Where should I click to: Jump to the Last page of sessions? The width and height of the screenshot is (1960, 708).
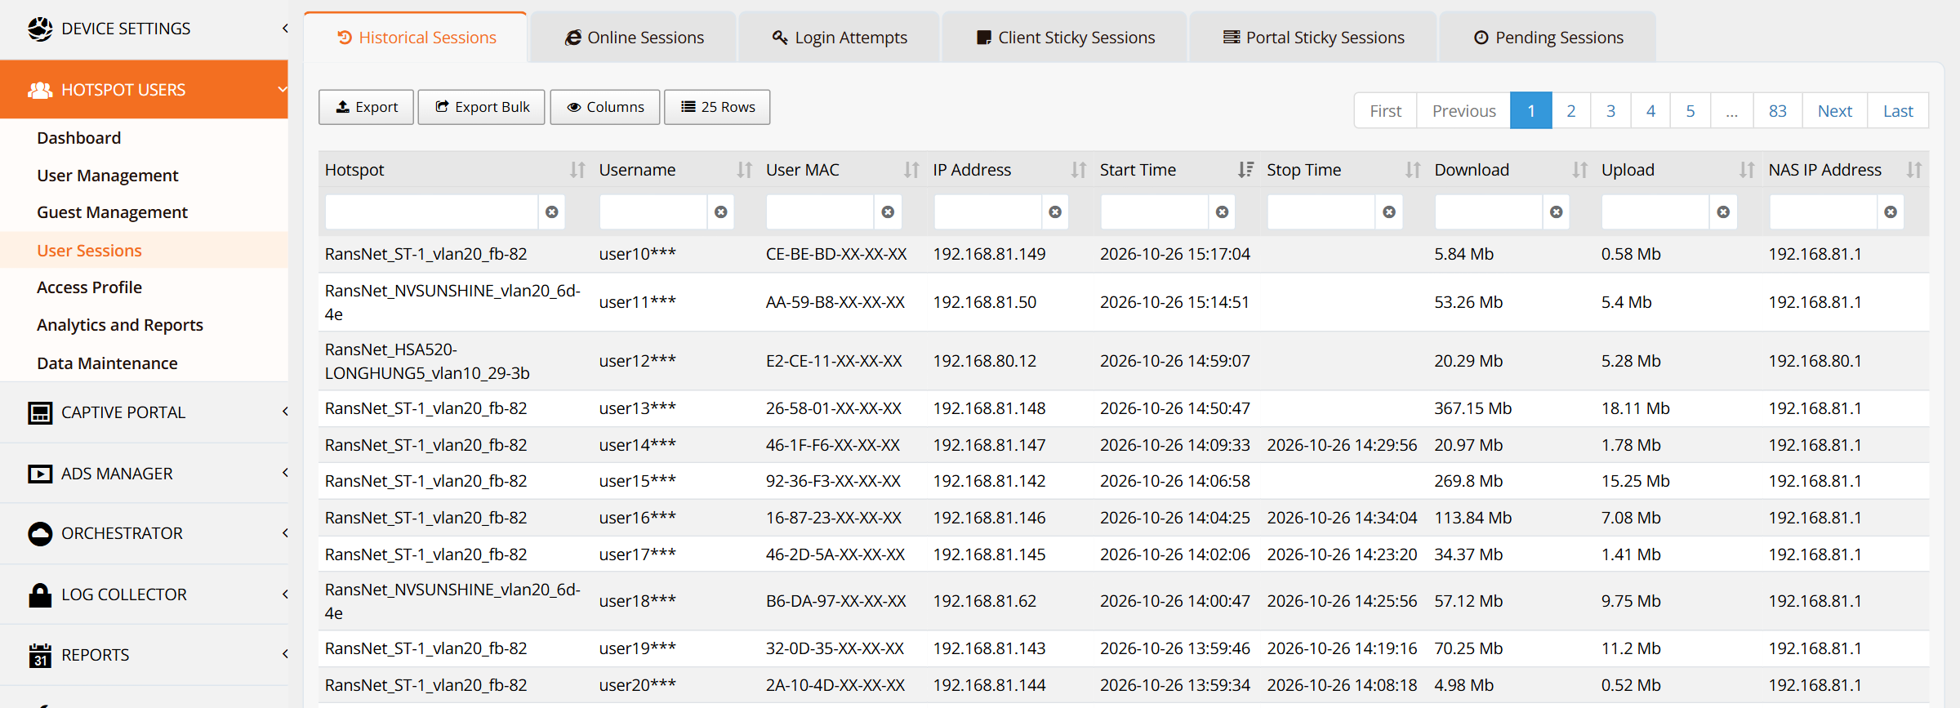[1898, 111]
